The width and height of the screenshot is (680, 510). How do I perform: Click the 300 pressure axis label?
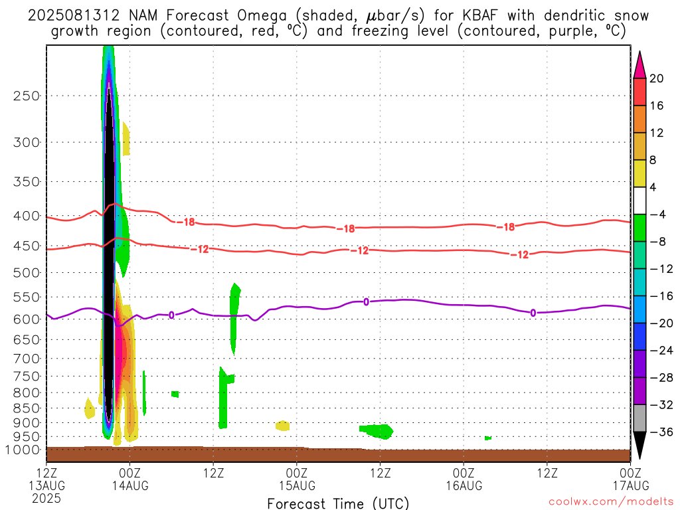(x=27, y=142)
